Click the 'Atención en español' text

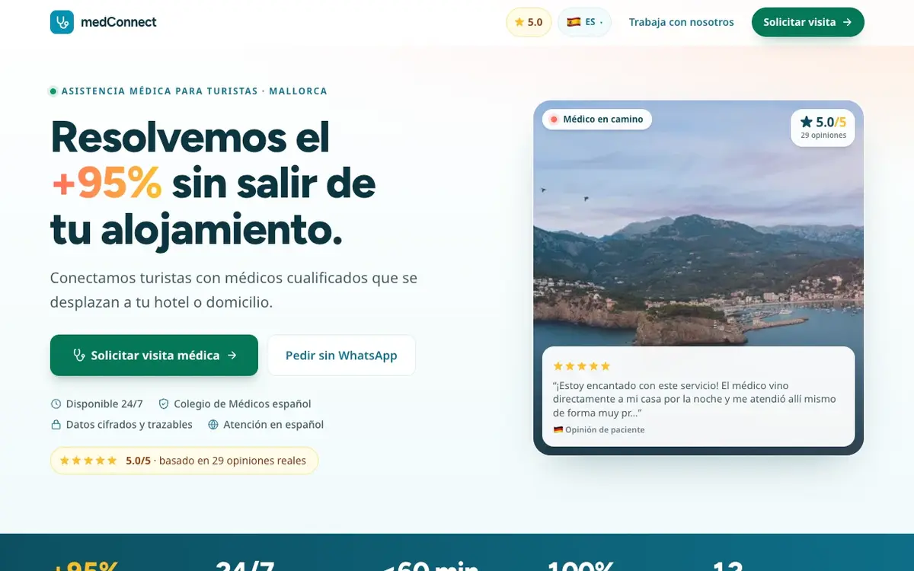[273, 425]
